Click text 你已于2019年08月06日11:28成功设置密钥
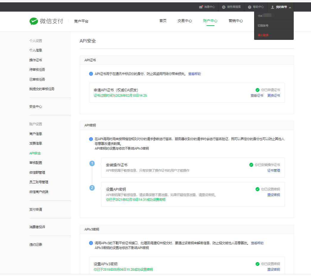 click(x=123, y=269)
